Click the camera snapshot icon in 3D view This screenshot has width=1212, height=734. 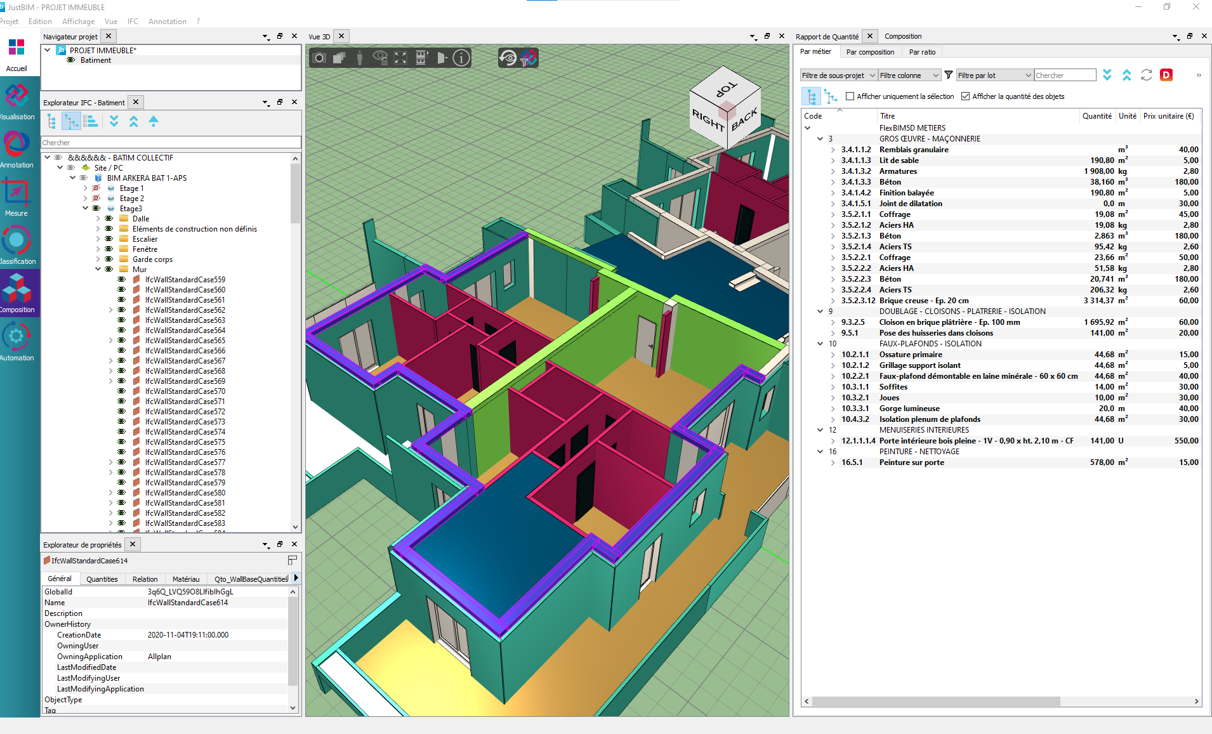pyautogui.click(x=320, y=58)
